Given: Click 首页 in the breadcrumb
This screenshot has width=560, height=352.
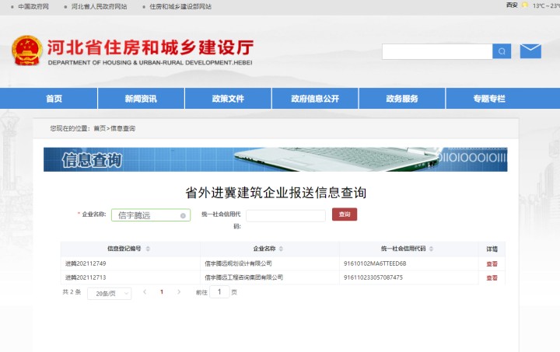Looking at the screenshot, I should click(100, 128).
